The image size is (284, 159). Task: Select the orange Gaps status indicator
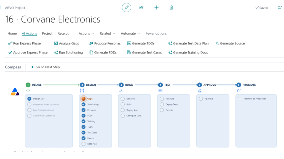[83, 99]
